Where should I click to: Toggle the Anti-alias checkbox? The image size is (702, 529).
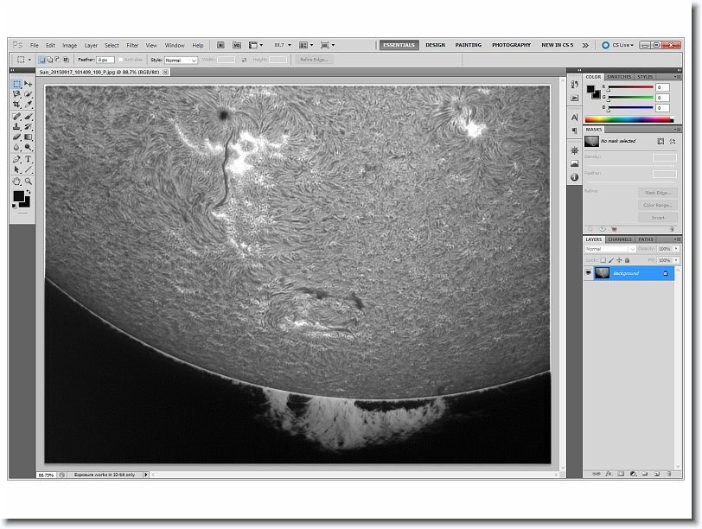[120, 60]
